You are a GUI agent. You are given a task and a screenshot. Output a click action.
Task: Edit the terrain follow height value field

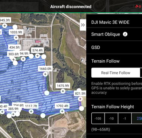click(137, 118)
